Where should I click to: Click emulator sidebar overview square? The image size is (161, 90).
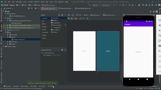tap(159, 66)
